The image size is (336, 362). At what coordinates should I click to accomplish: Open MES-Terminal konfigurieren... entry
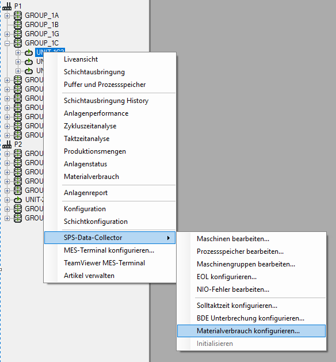109,250
